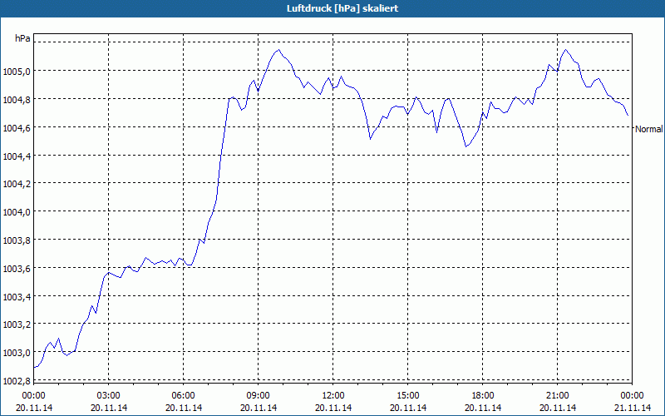Click the 1003,0 y-axis value
The image size is (665, 416).
[x=17, y=353]
